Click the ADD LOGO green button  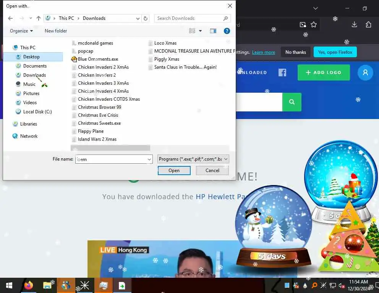click(324, 72)
